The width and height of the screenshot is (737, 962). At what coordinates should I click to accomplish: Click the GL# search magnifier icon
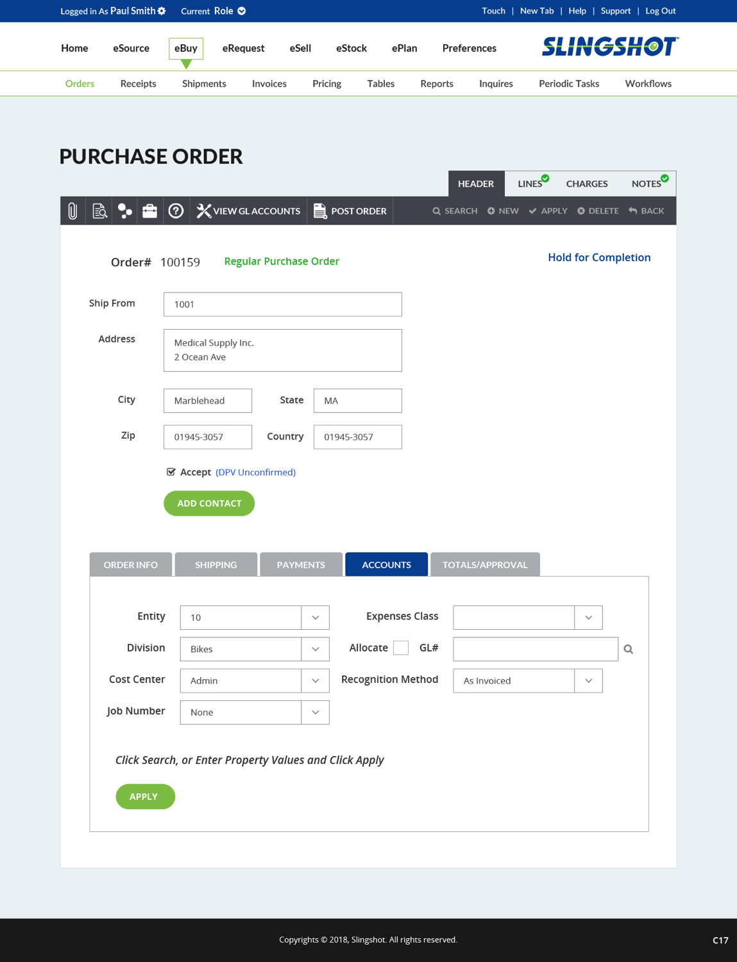click(629, 650)
